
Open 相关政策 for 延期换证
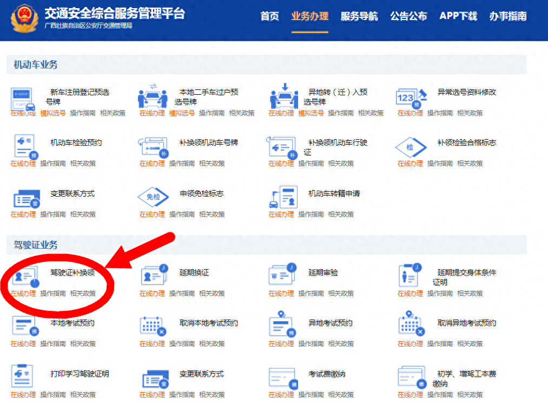[x=212, y=294]
